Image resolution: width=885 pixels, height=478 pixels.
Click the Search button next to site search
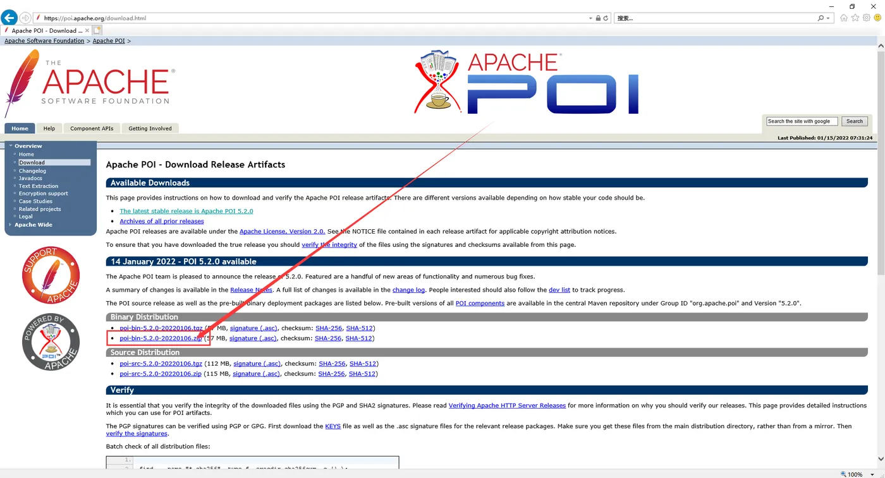855,121
